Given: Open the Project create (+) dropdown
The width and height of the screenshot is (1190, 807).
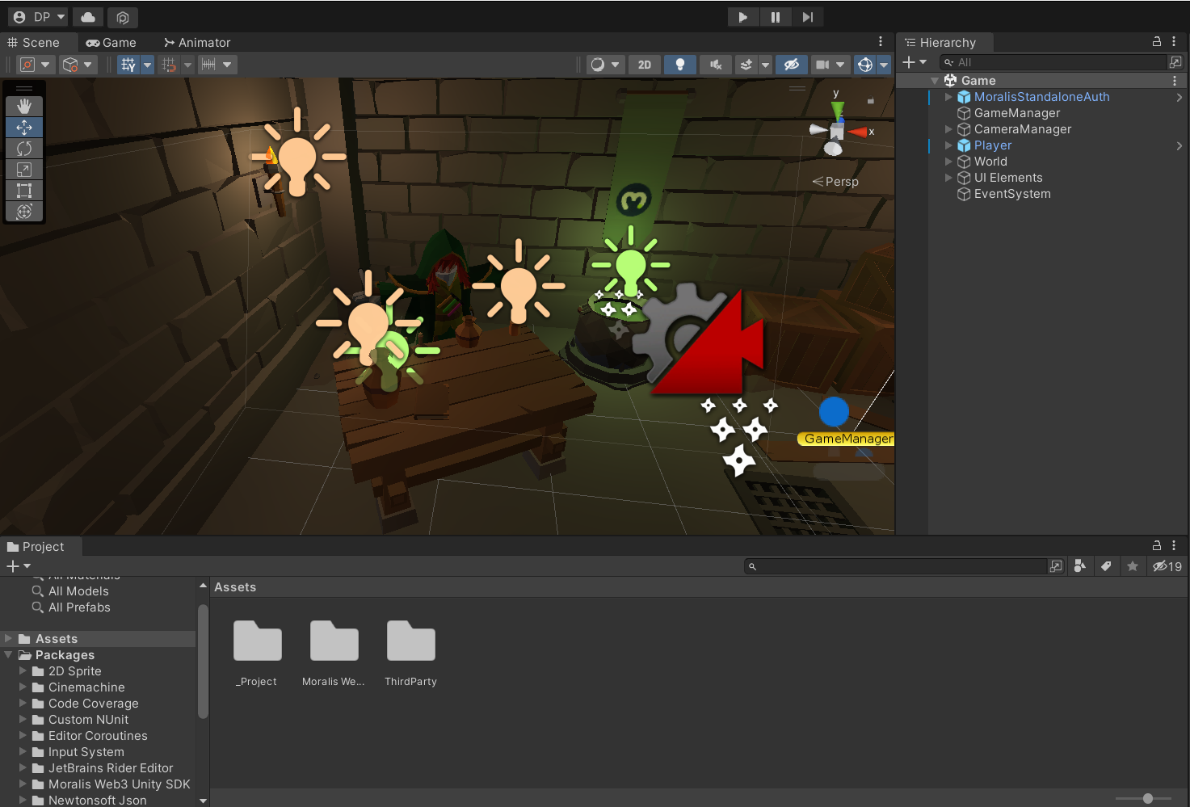Looking at the screenshot, I should tap(19, 566).
